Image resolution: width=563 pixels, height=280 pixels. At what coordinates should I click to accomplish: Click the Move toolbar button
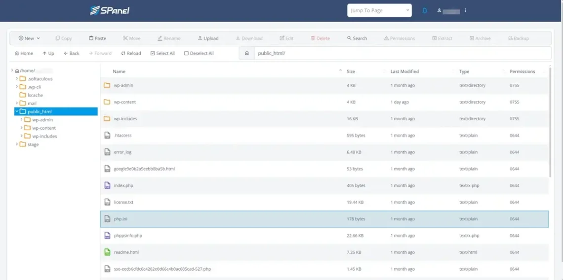click(131, 38)
